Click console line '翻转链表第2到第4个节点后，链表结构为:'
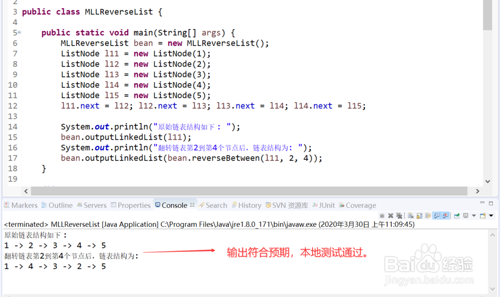Image resolution: width=501 pixels, height=297 pixels. pos(71,256)
